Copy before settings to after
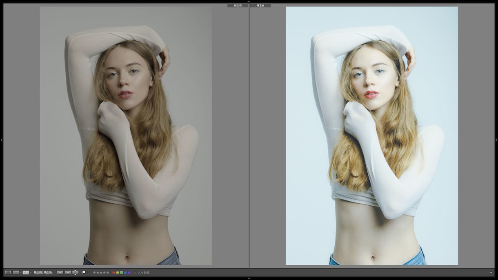Screen dimensions: 498x280 [60, 272]
